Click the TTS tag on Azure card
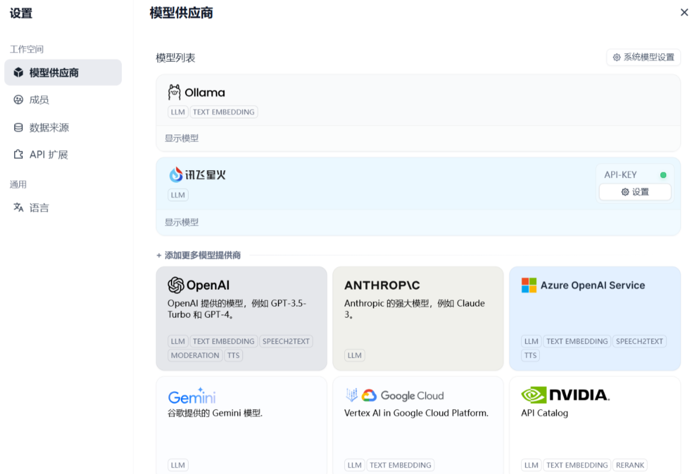Screen dimensions: 692x474 (x=530, y=355)
